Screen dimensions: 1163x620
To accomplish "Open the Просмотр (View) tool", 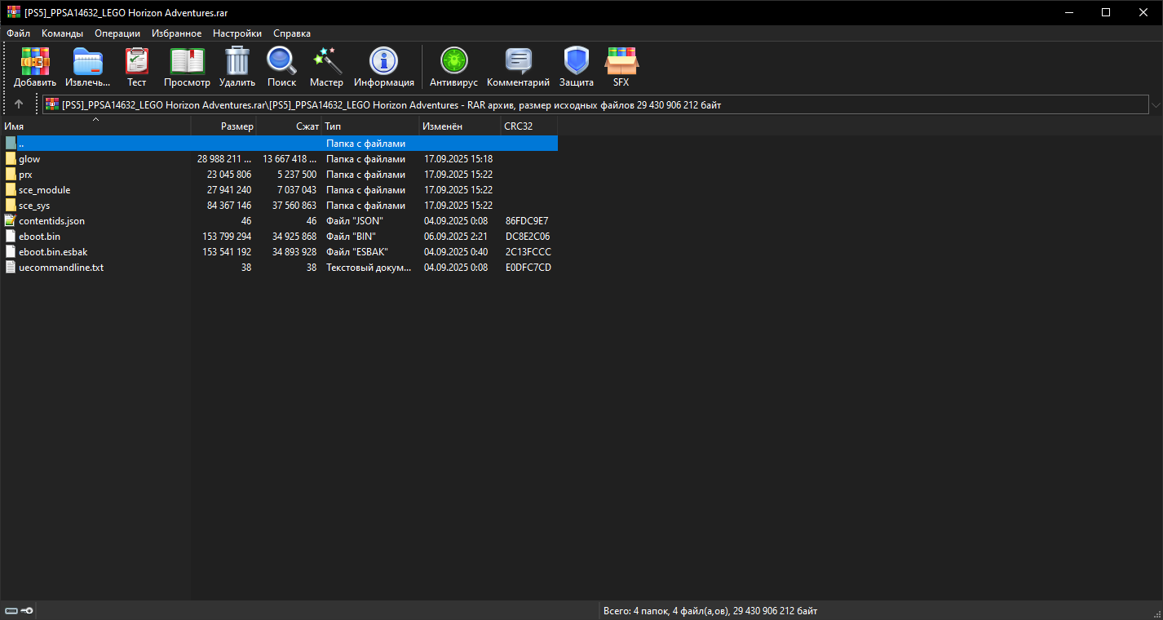I will [x=187, y=61].
